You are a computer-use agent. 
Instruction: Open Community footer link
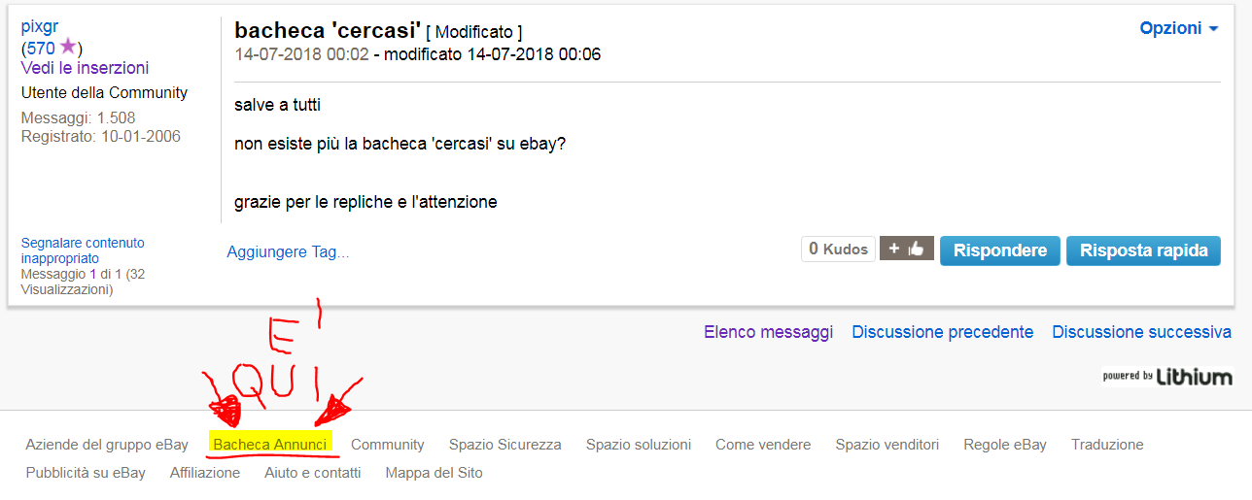[388, 445]
